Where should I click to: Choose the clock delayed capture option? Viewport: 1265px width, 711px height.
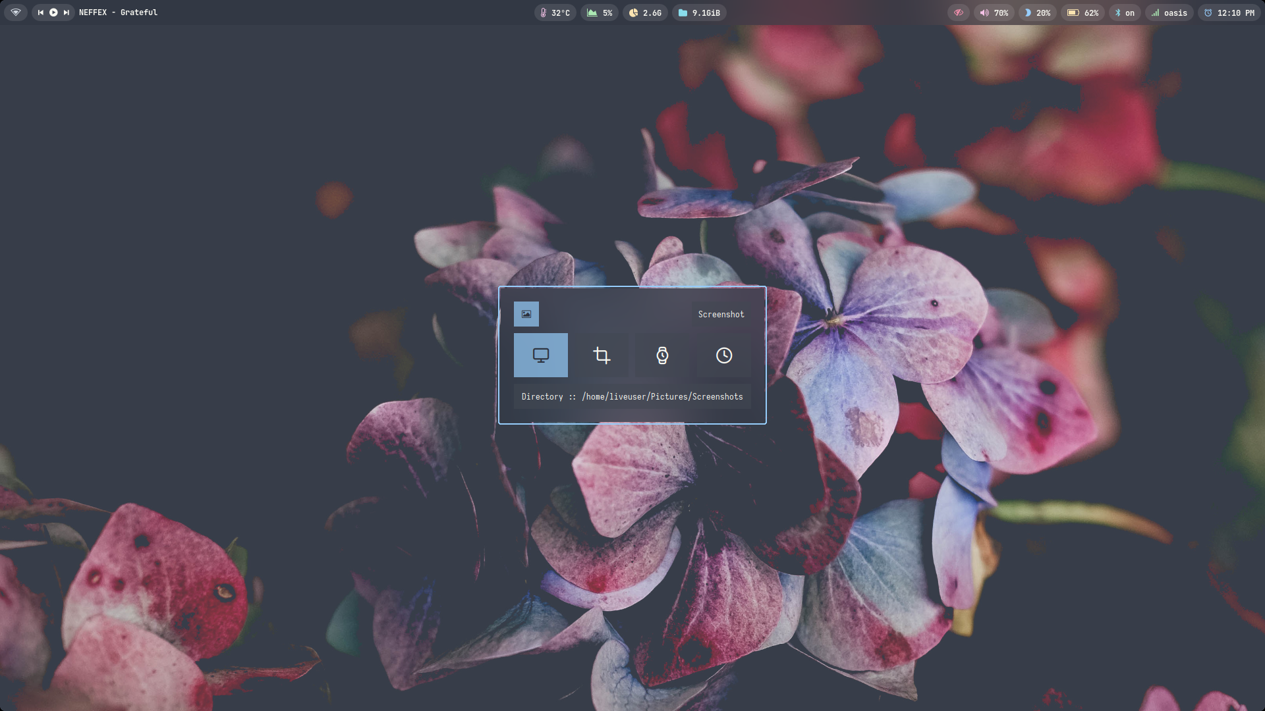coord(723,355)
